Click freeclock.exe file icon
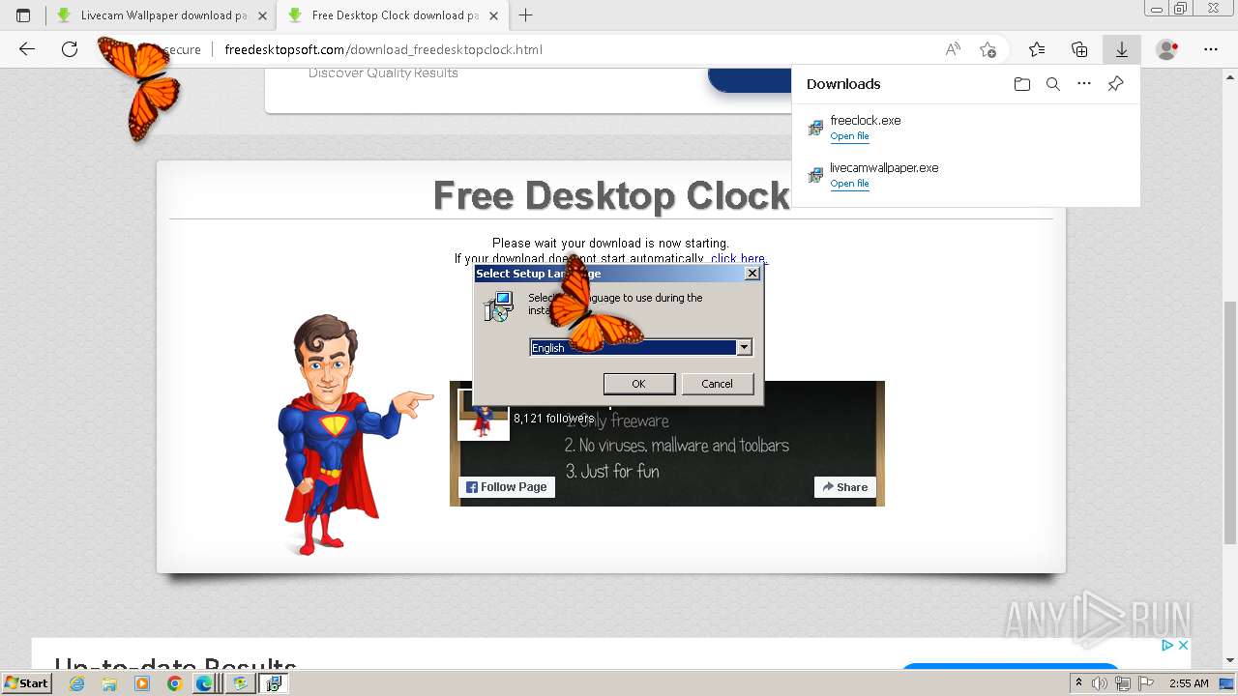 click(815, 128)
